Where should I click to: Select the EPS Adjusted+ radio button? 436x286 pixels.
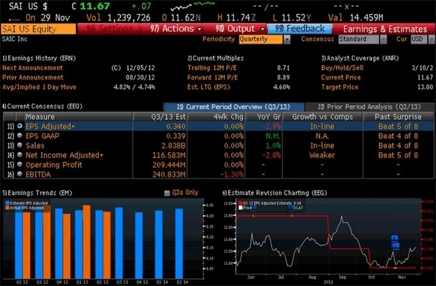click(x=20, y=127)
